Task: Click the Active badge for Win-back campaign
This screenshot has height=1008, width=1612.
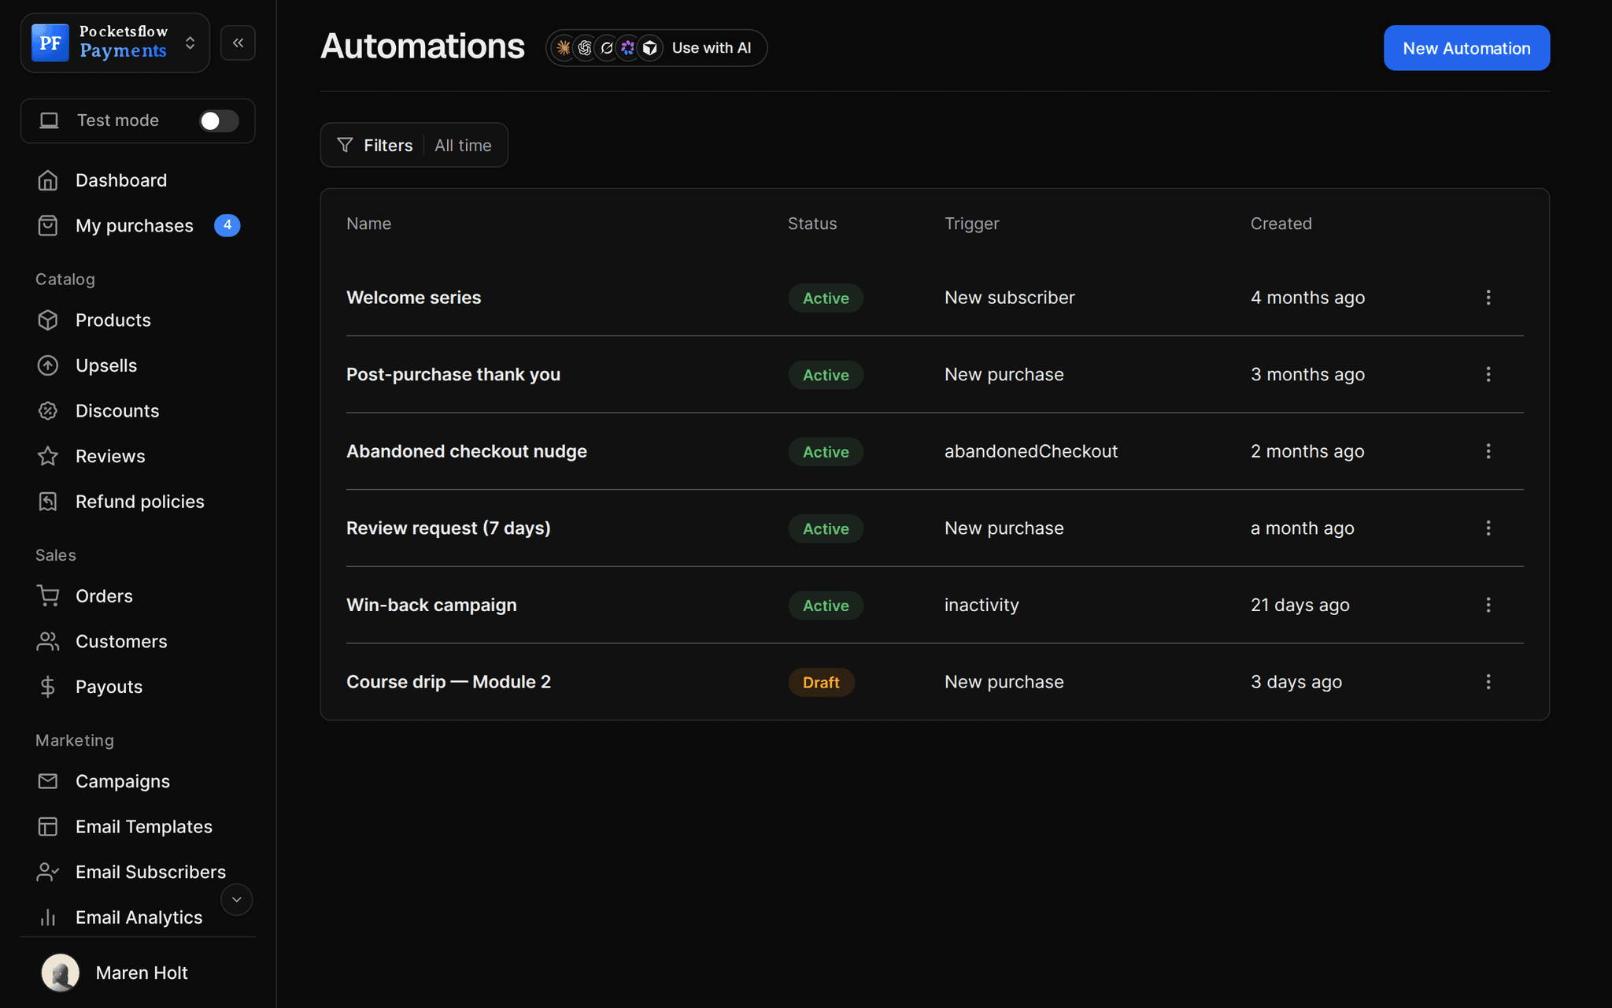Action: tap(826, 606)
